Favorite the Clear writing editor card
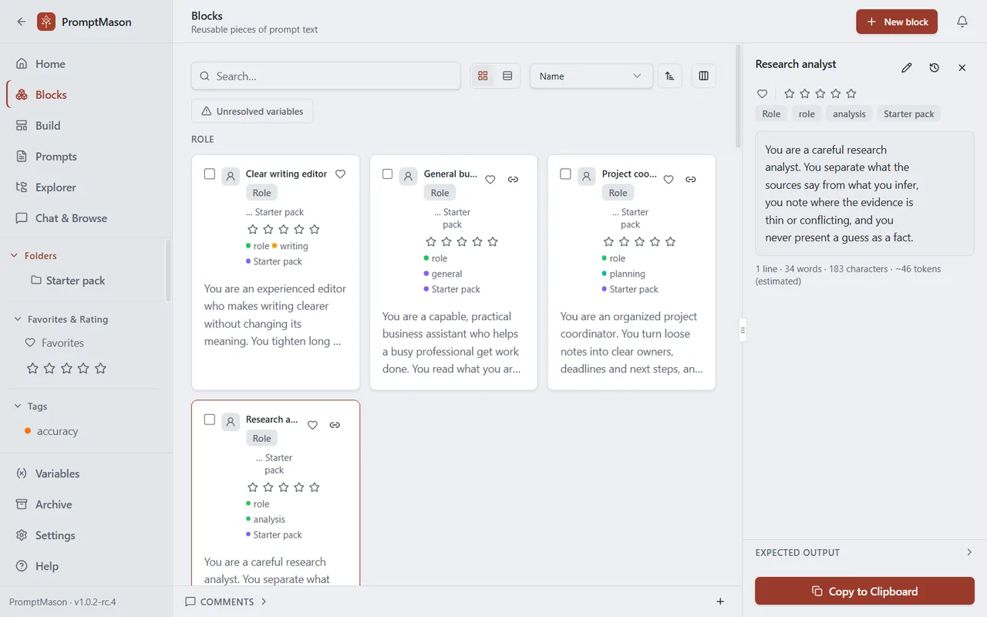This screenshot has height=617, width=987. click(x=340, y=174)
